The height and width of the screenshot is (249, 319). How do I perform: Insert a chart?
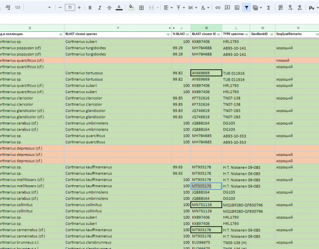click(237, 8)
